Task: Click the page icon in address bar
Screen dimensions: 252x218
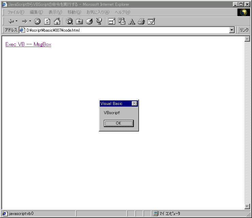Action: pos(22,30)
